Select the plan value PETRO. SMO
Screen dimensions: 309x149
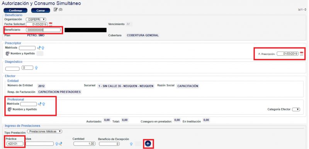point(36,36)
